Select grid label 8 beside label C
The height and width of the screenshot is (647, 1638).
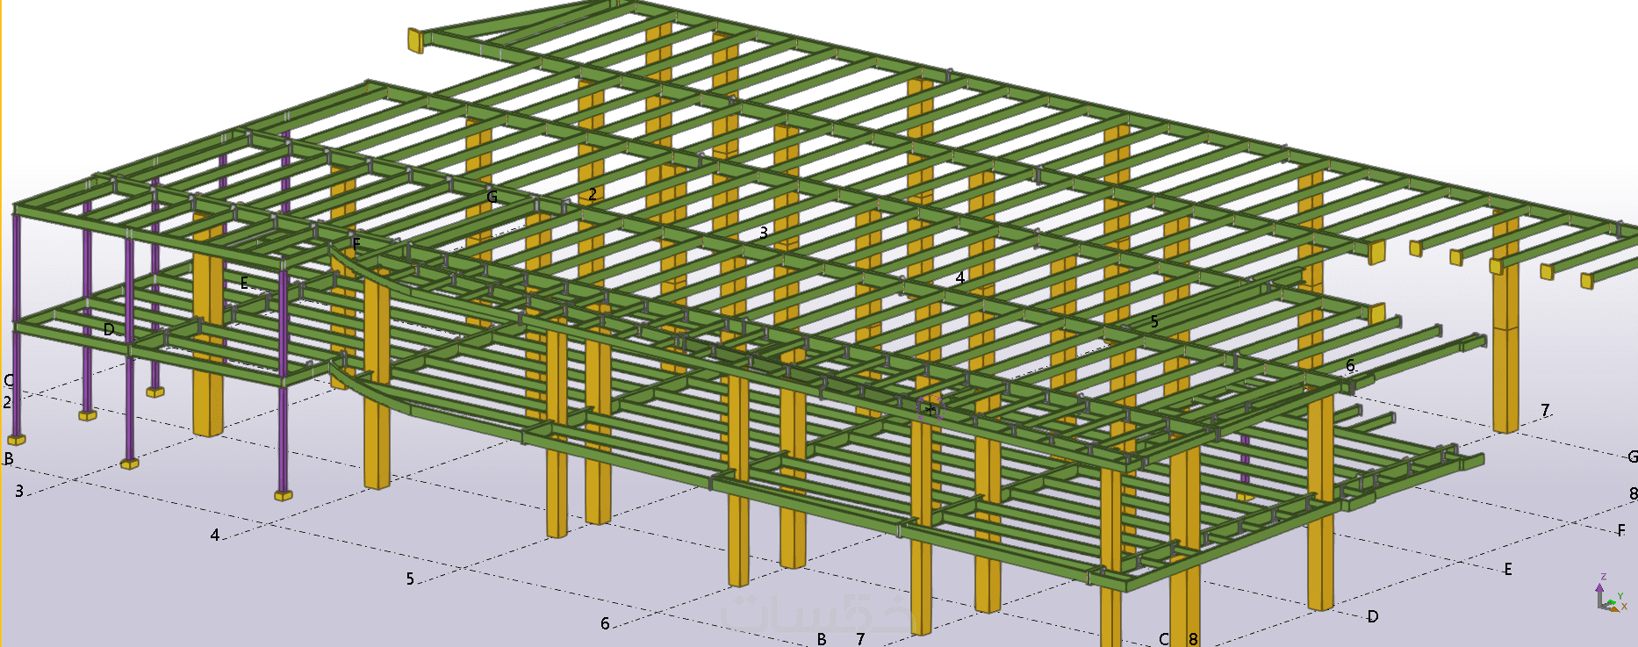pos(1193,639)
